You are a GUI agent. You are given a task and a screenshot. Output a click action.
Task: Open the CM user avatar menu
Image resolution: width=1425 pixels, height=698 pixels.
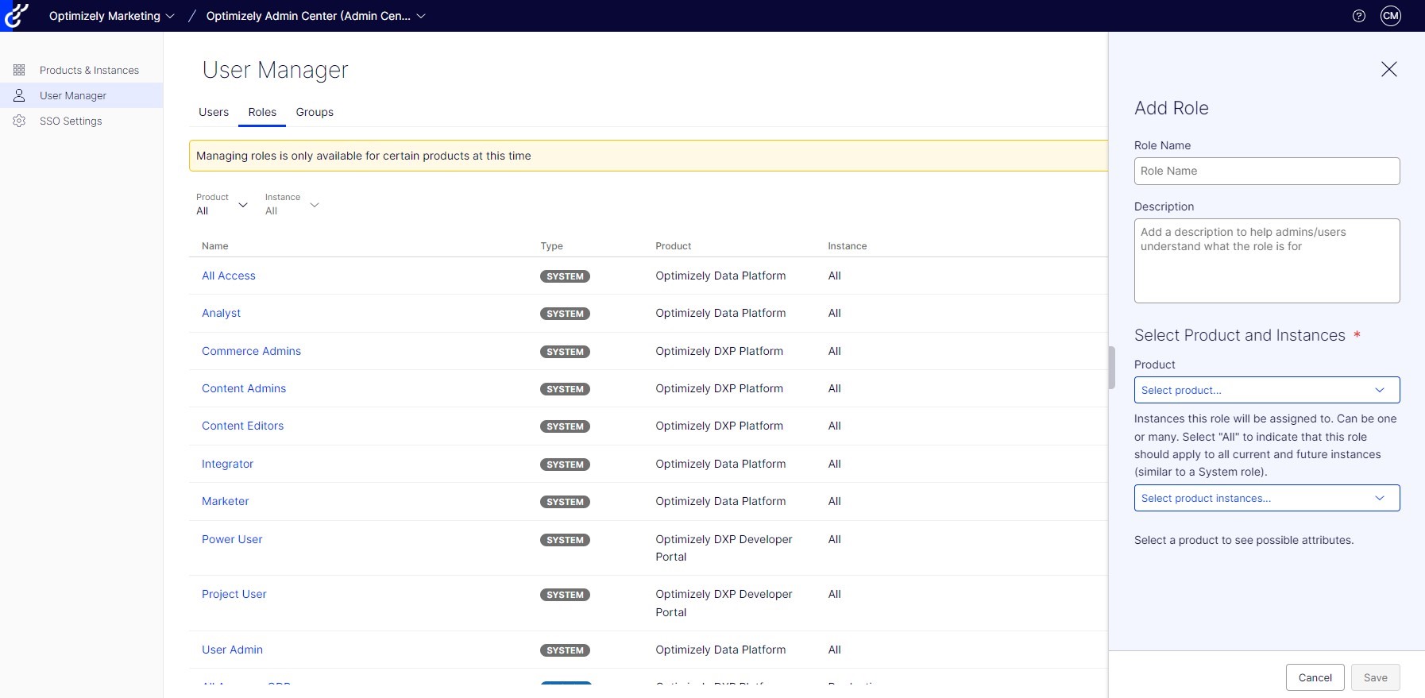point(1391,16)
